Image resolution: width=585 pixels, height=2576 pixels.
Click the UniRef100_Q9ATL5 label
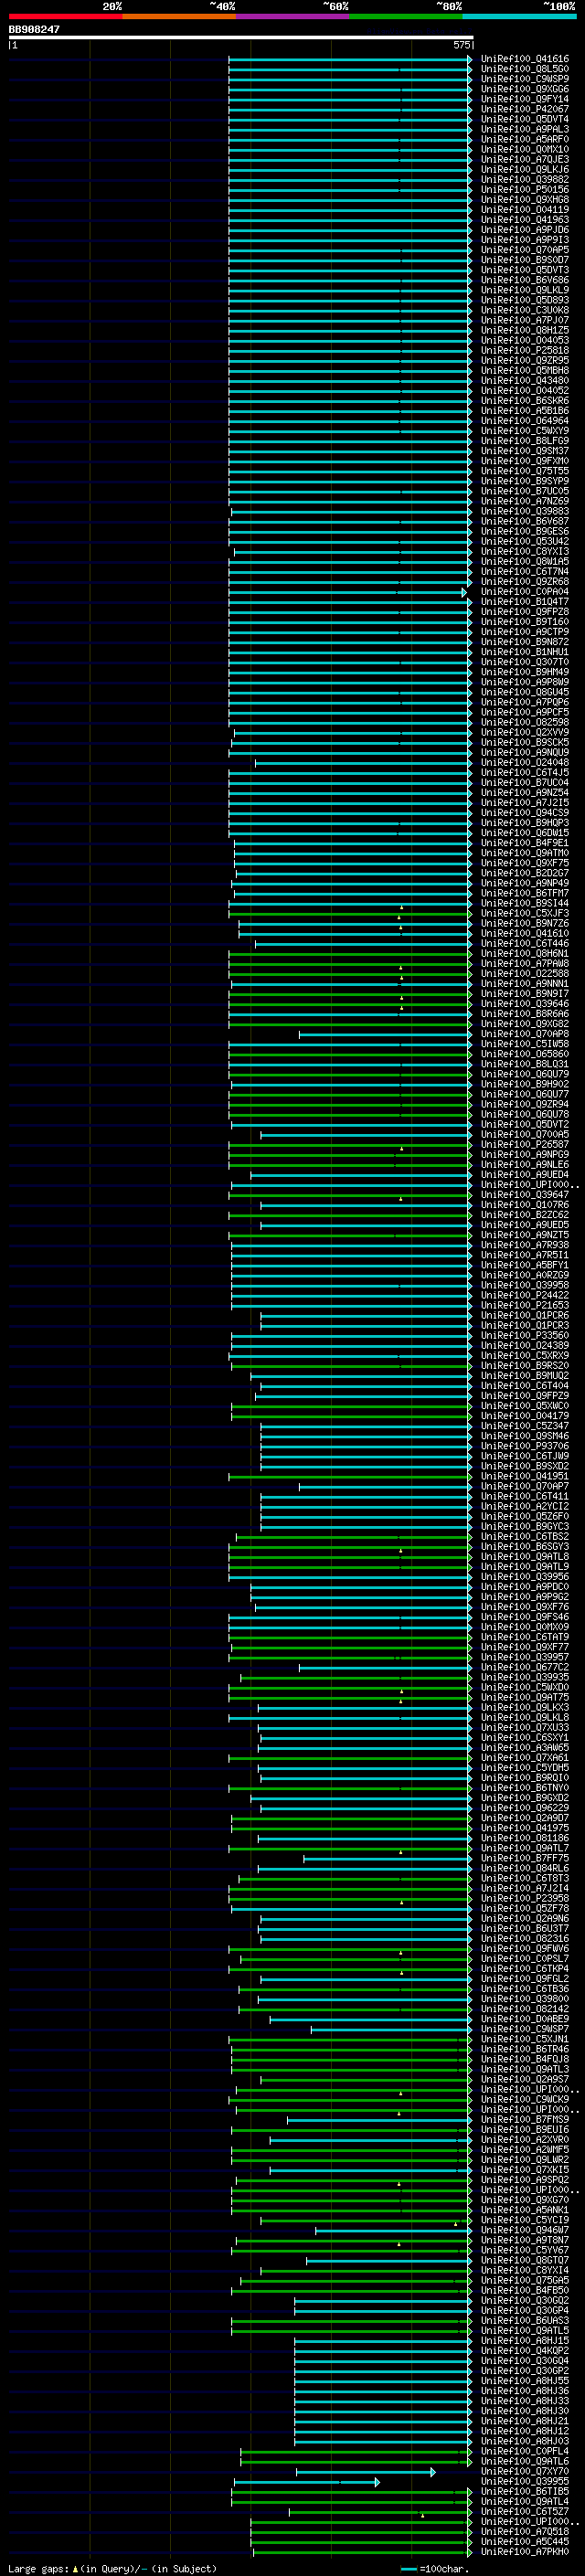tap(525, 2330)
